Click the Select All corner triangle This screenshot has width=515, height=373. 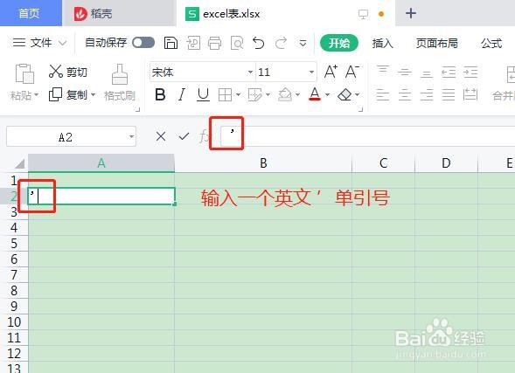(x=19, y=163)
